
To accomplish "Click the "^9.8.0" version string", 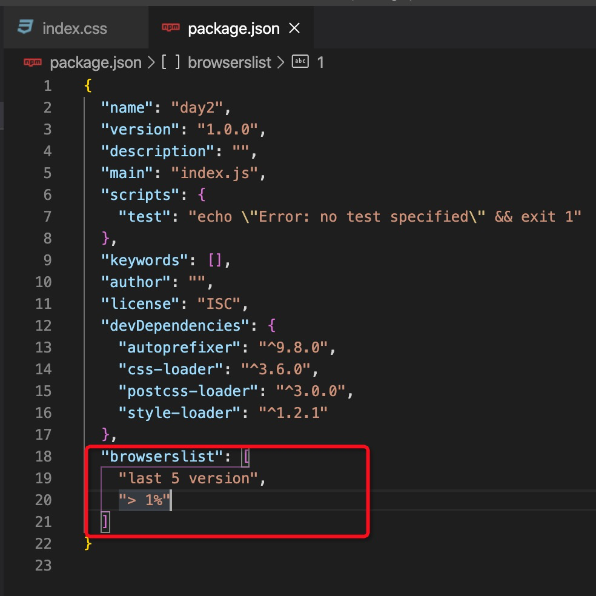I will (293, 348).
